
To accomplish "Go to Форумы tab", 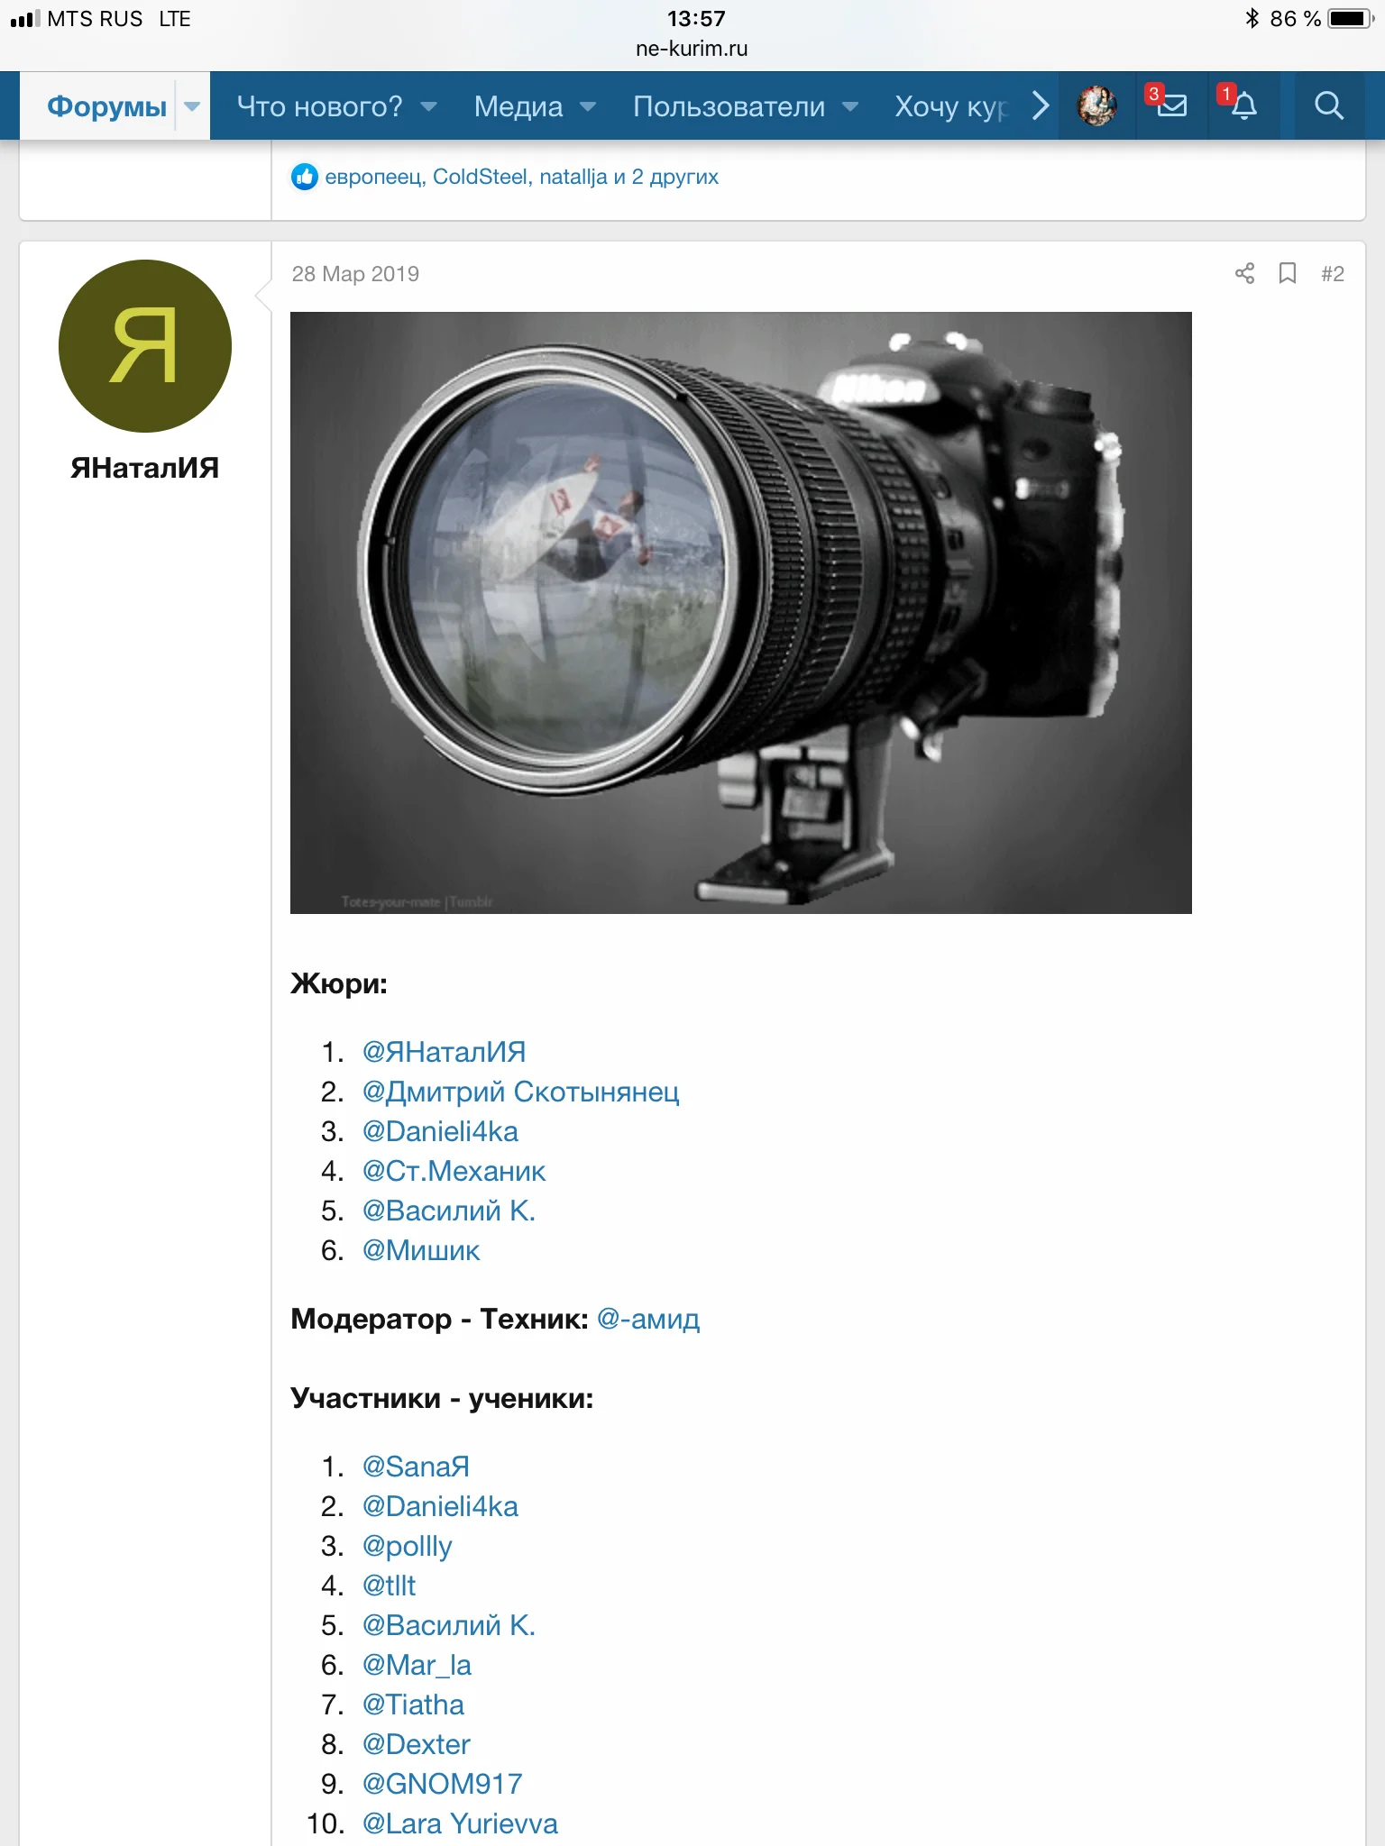I will click(106, 106).
